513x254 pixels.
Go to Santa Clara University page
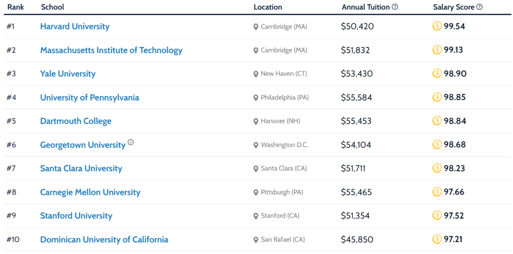81,169
